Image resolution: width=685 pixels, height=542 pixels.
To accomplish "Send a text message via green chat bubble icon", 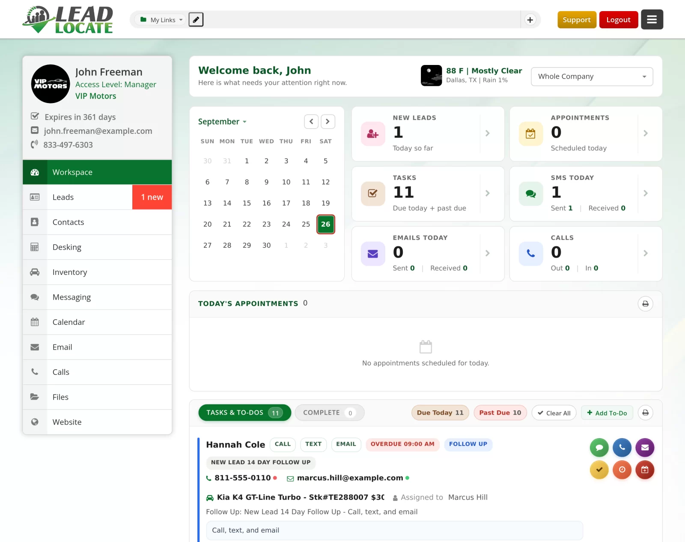I will click(599, 448).
